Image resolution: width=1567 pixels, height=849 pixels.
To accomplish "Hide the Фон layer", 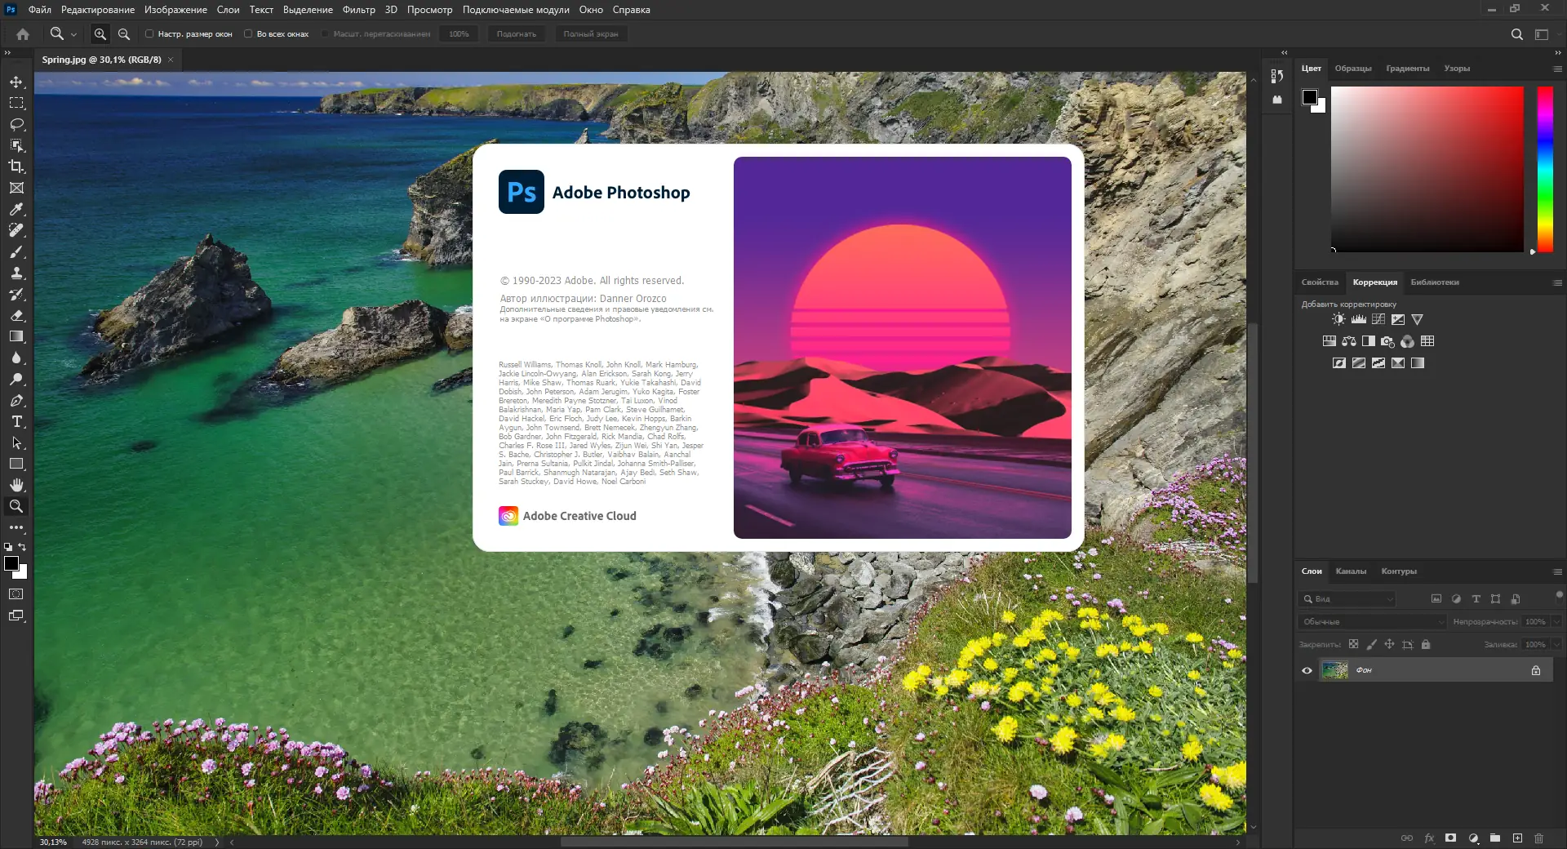I will coord(1307,670).
